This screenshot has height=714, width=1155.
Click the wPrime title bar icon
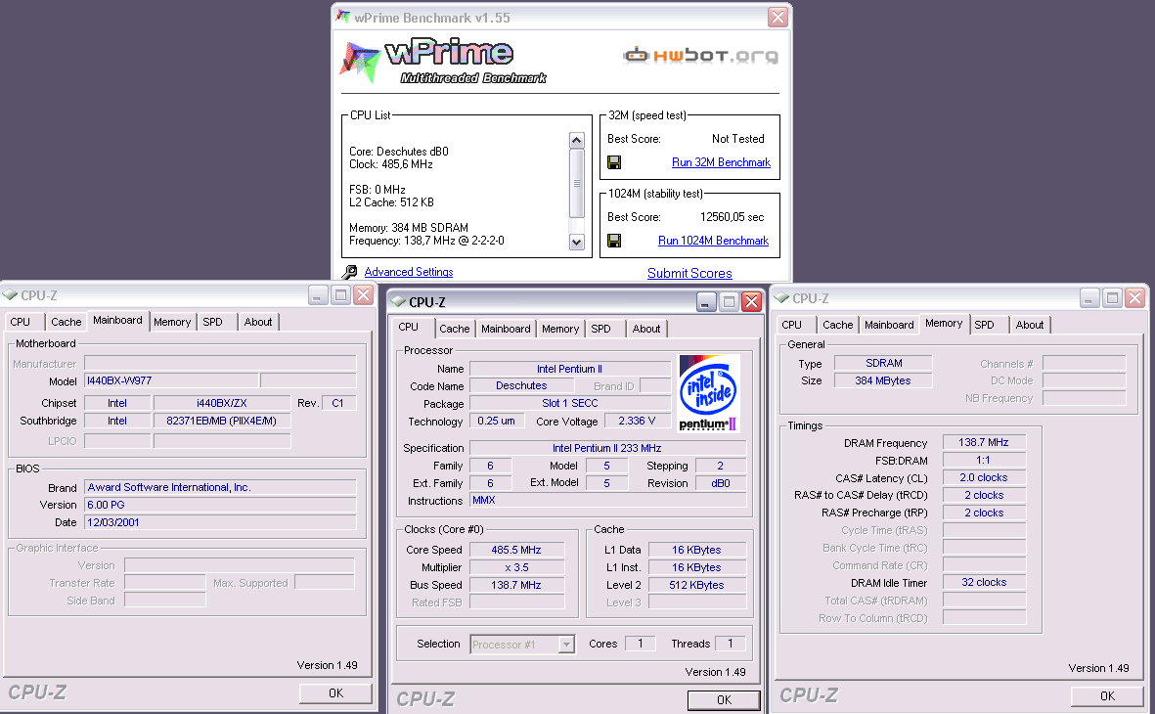click(343, 17)
